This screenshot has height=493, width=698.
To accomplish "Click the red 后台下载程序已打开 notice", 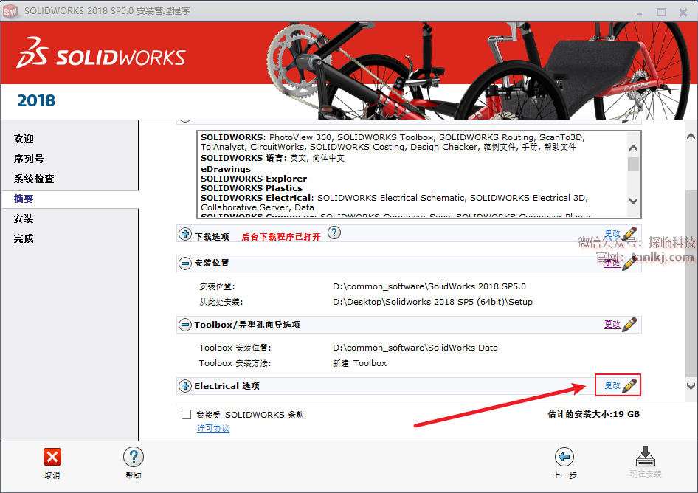I will (x=281, y=237).
